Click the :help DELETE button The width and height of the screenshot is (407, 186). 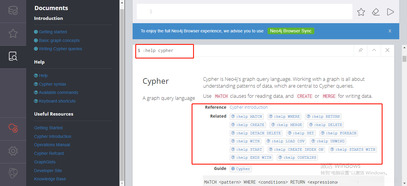(326, 125)
